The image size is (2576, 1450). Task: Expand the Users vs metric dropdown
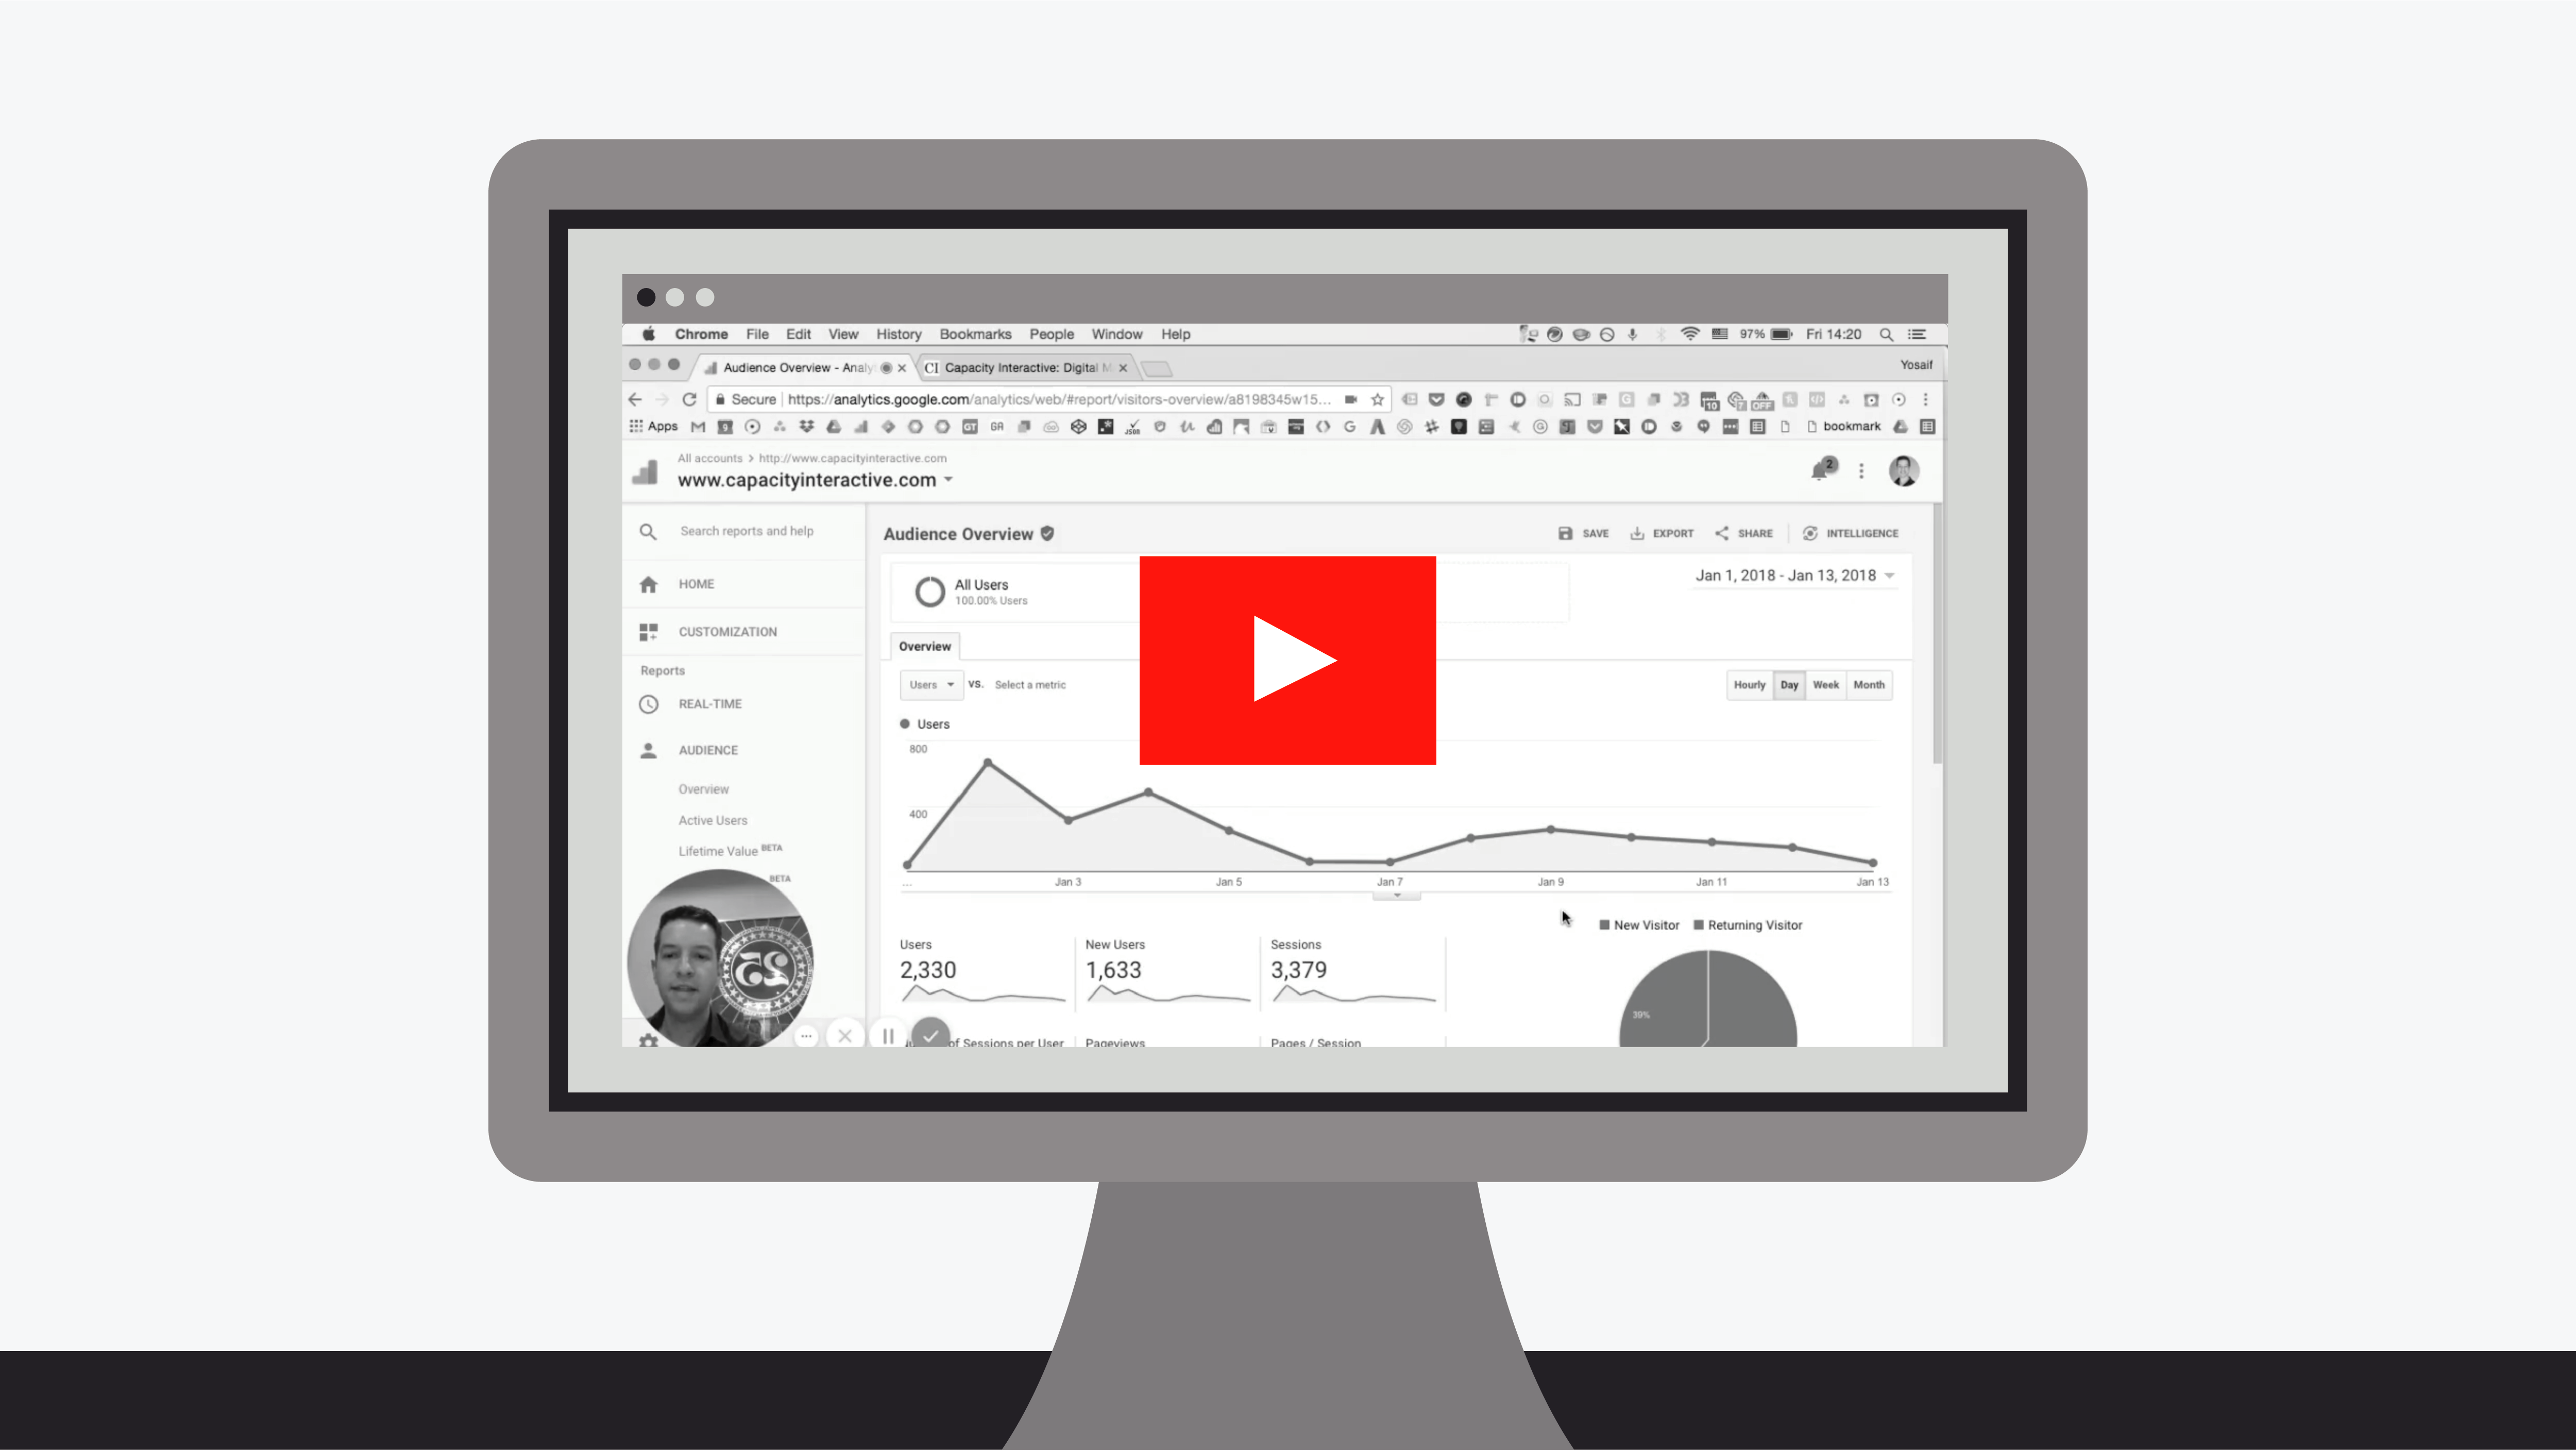tap(927, 685)
